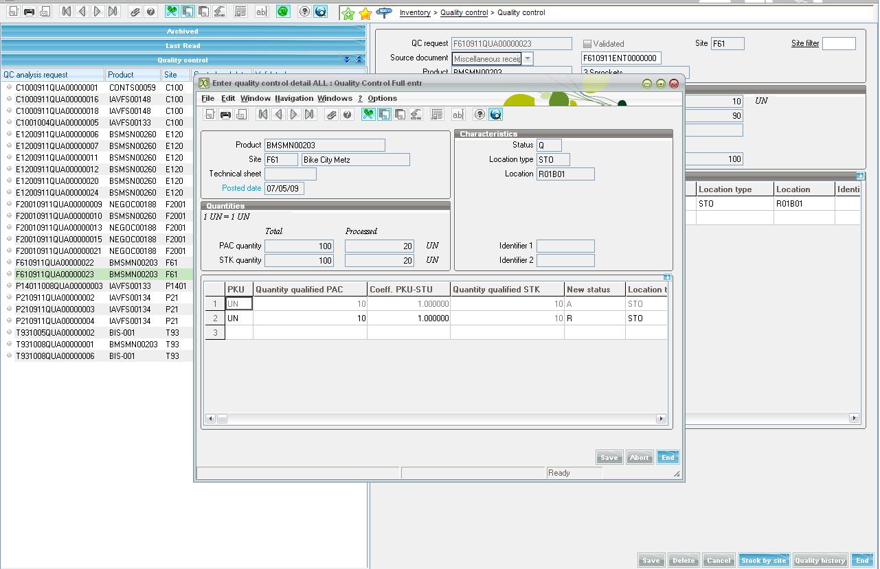Click the Technical sheet input field
This screenshot has height=569, width=880.
point(291,174)
